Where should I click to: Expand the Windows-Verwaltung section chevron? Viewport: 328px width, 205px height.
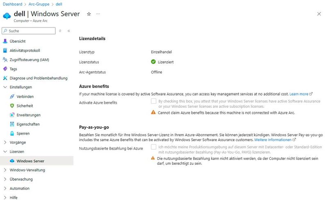point(5,170)
